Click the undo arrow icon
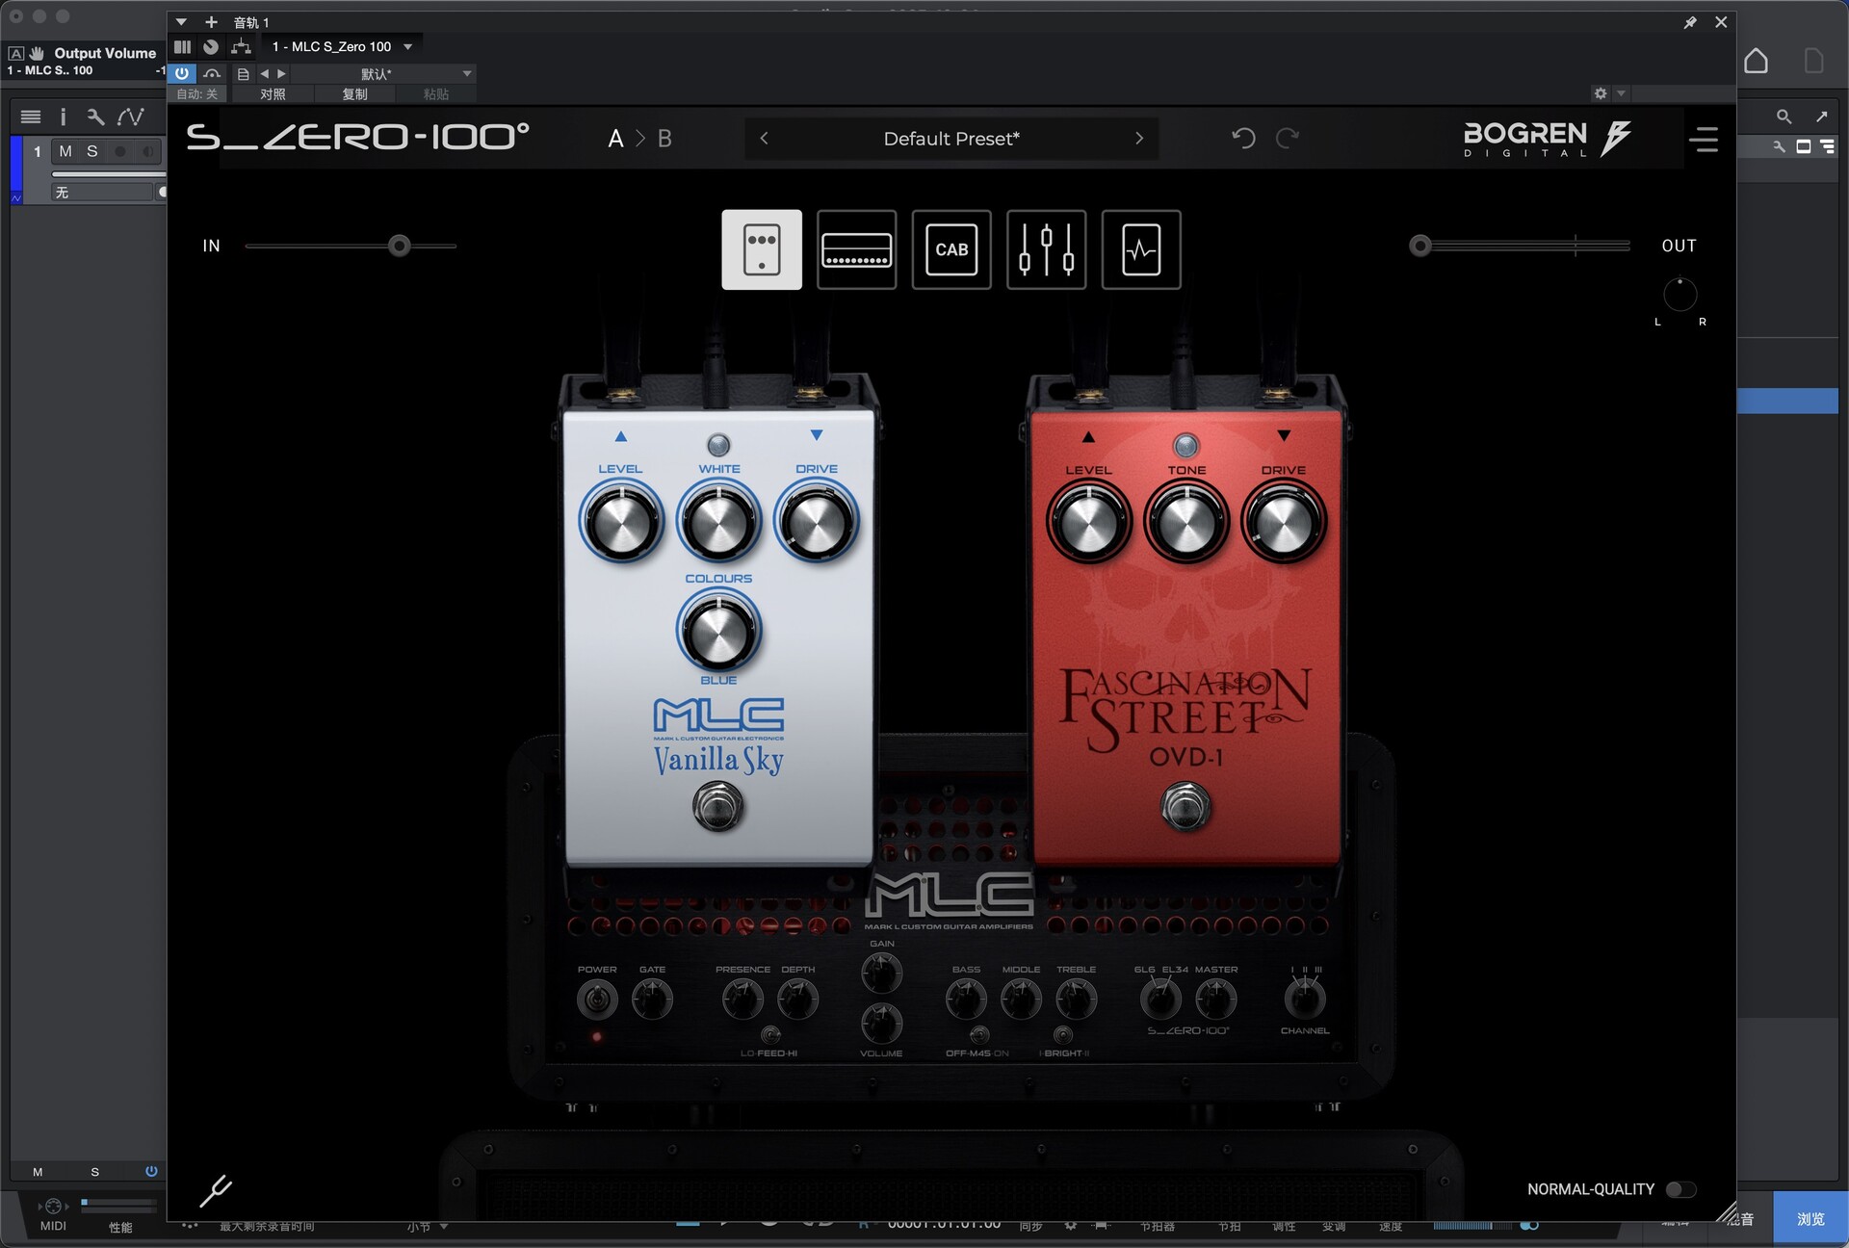The image size is (1849, 1248). (1243, 139)
